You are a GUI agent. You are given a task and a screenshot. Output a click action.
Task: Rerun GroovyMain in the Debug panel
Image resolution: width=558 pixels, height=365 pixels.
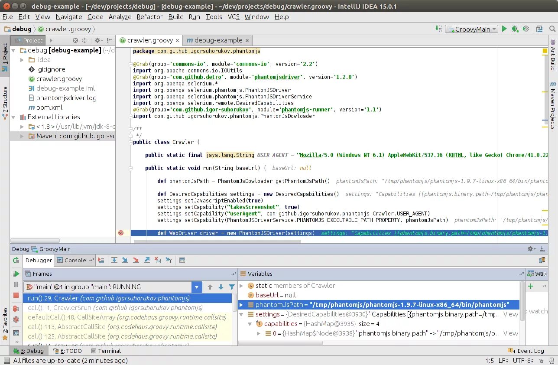click(x=16, y=261)
